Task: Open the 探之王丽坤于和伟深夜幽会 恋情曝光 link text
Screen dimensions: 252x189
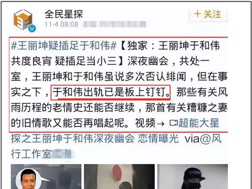Action: point(95,138)
